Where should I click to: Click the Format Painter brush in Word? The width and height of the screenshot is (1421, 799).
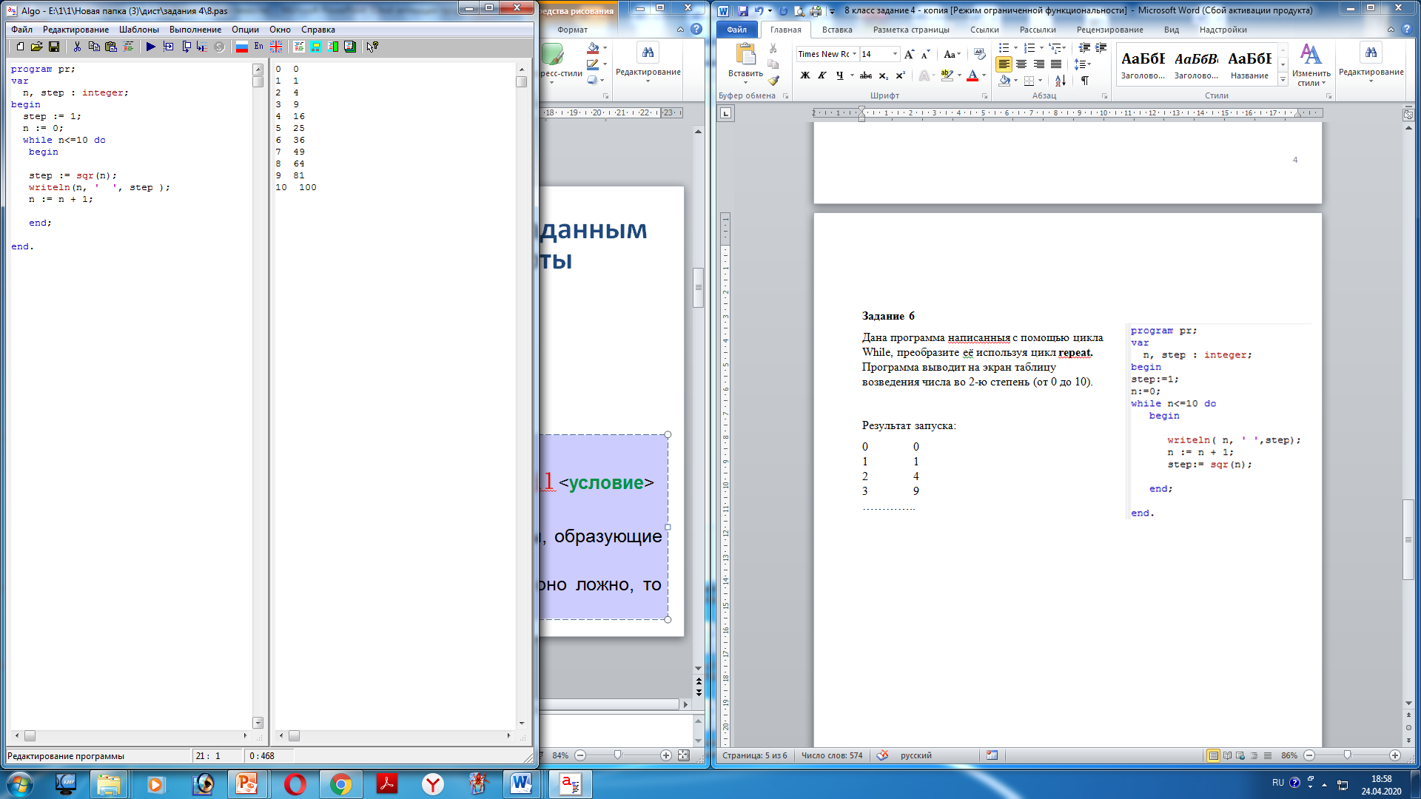click(773, 81)
